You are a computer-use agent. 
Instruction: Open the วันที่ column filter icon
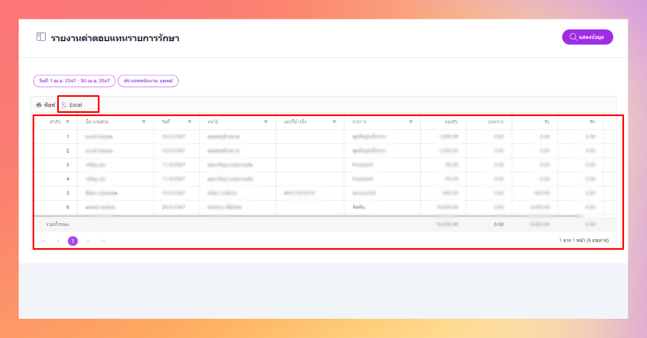coord(189,122)
